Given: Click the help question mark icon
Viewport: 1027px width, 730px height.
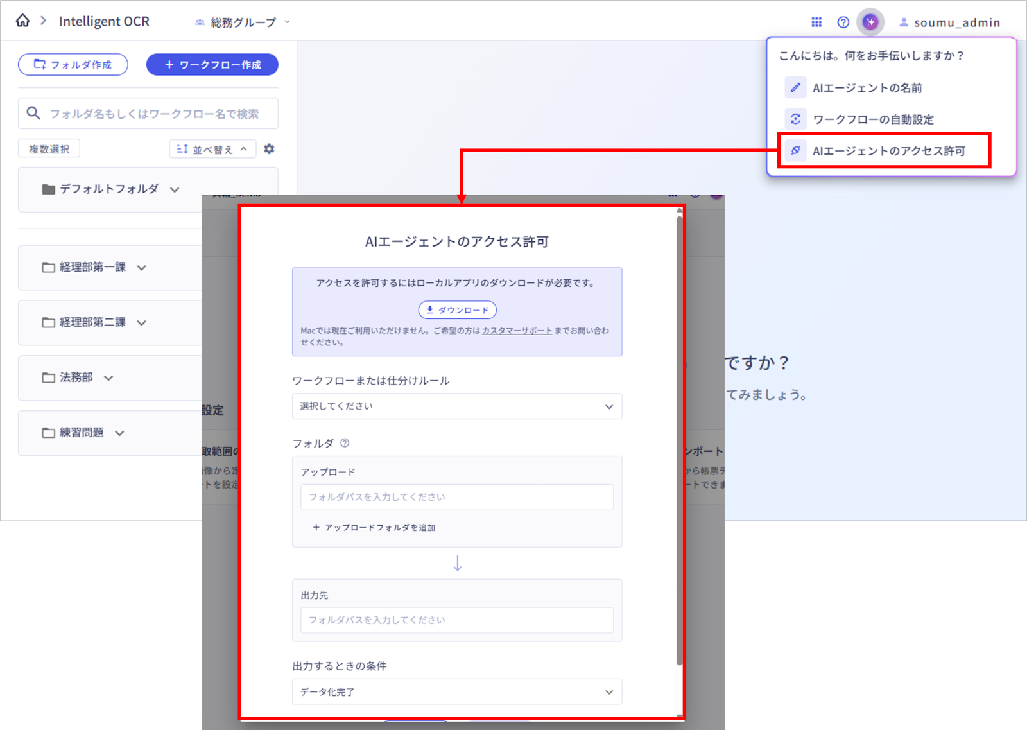Looking at the screenshot, I should (x=843, y=22).
